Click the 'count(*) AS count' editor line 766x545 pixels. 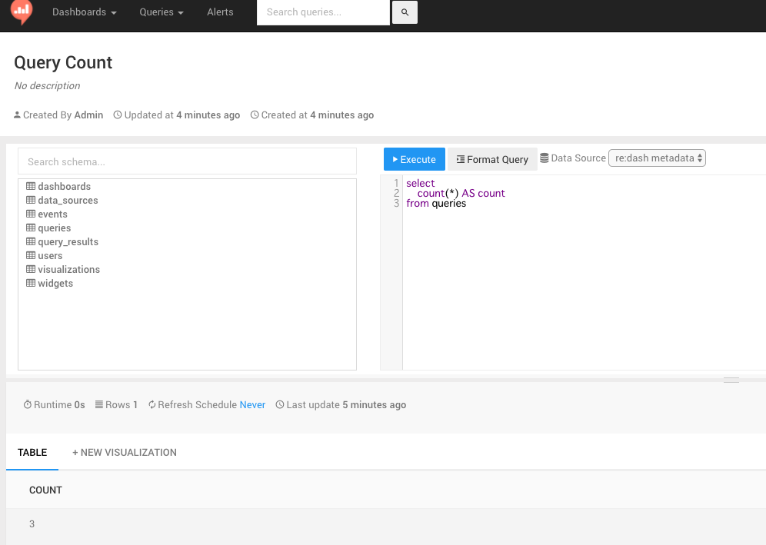click(461, 193)
